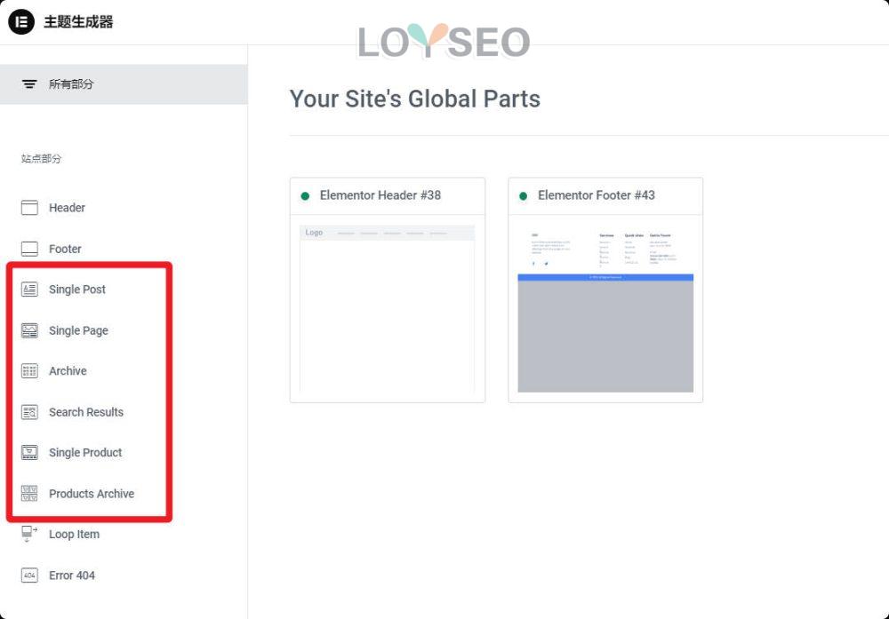Click the green status dot of Header #38
Image resolution: width=889 pixels, height=619 pixels.
(305, 196)
